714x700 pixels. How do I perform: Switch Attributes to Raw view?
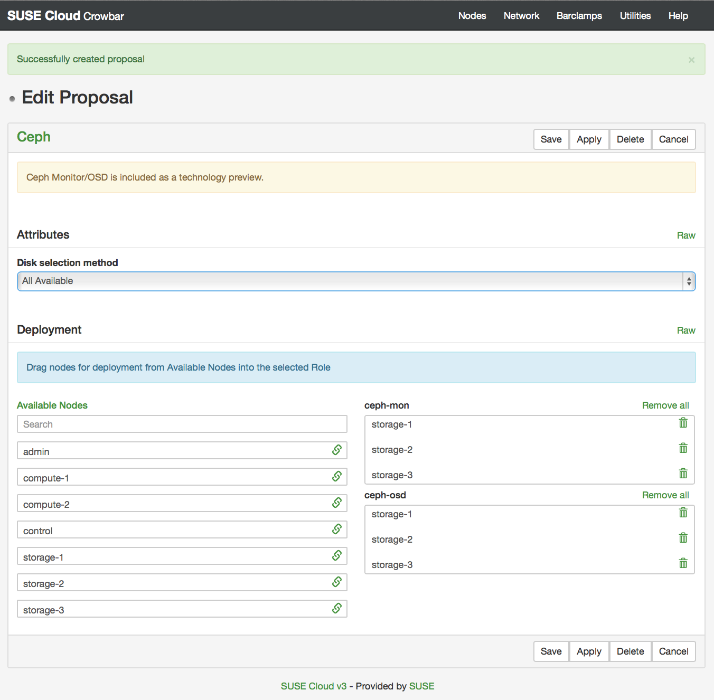pyautogui.click(x=686, y=235)
